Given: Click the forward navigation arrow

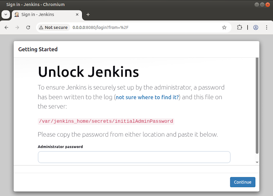Looking at the screenshot, I should (17, 28).
